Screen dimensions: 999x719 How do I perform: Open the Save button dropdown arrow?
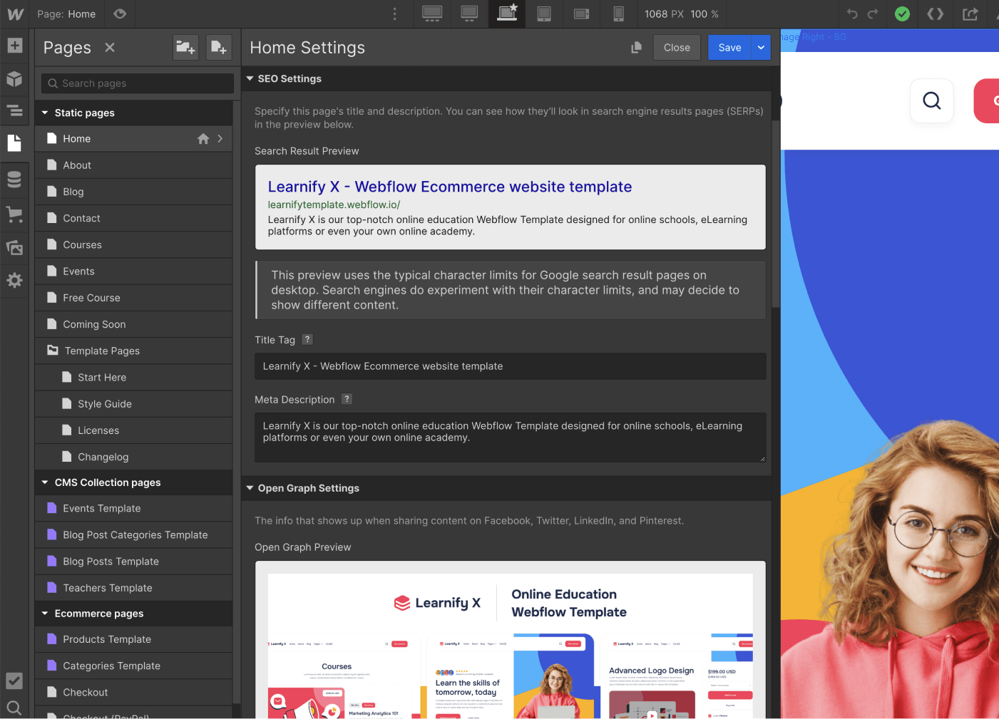(761, 47)
